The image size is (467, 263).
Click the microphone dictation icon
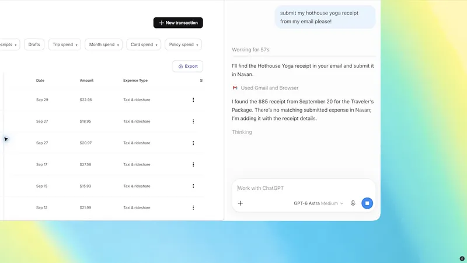pyautogui.click(x=353, y=203)
